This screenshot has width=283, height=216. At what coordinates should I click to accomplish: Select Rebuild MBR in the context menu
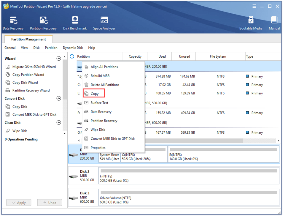point(113,76)
